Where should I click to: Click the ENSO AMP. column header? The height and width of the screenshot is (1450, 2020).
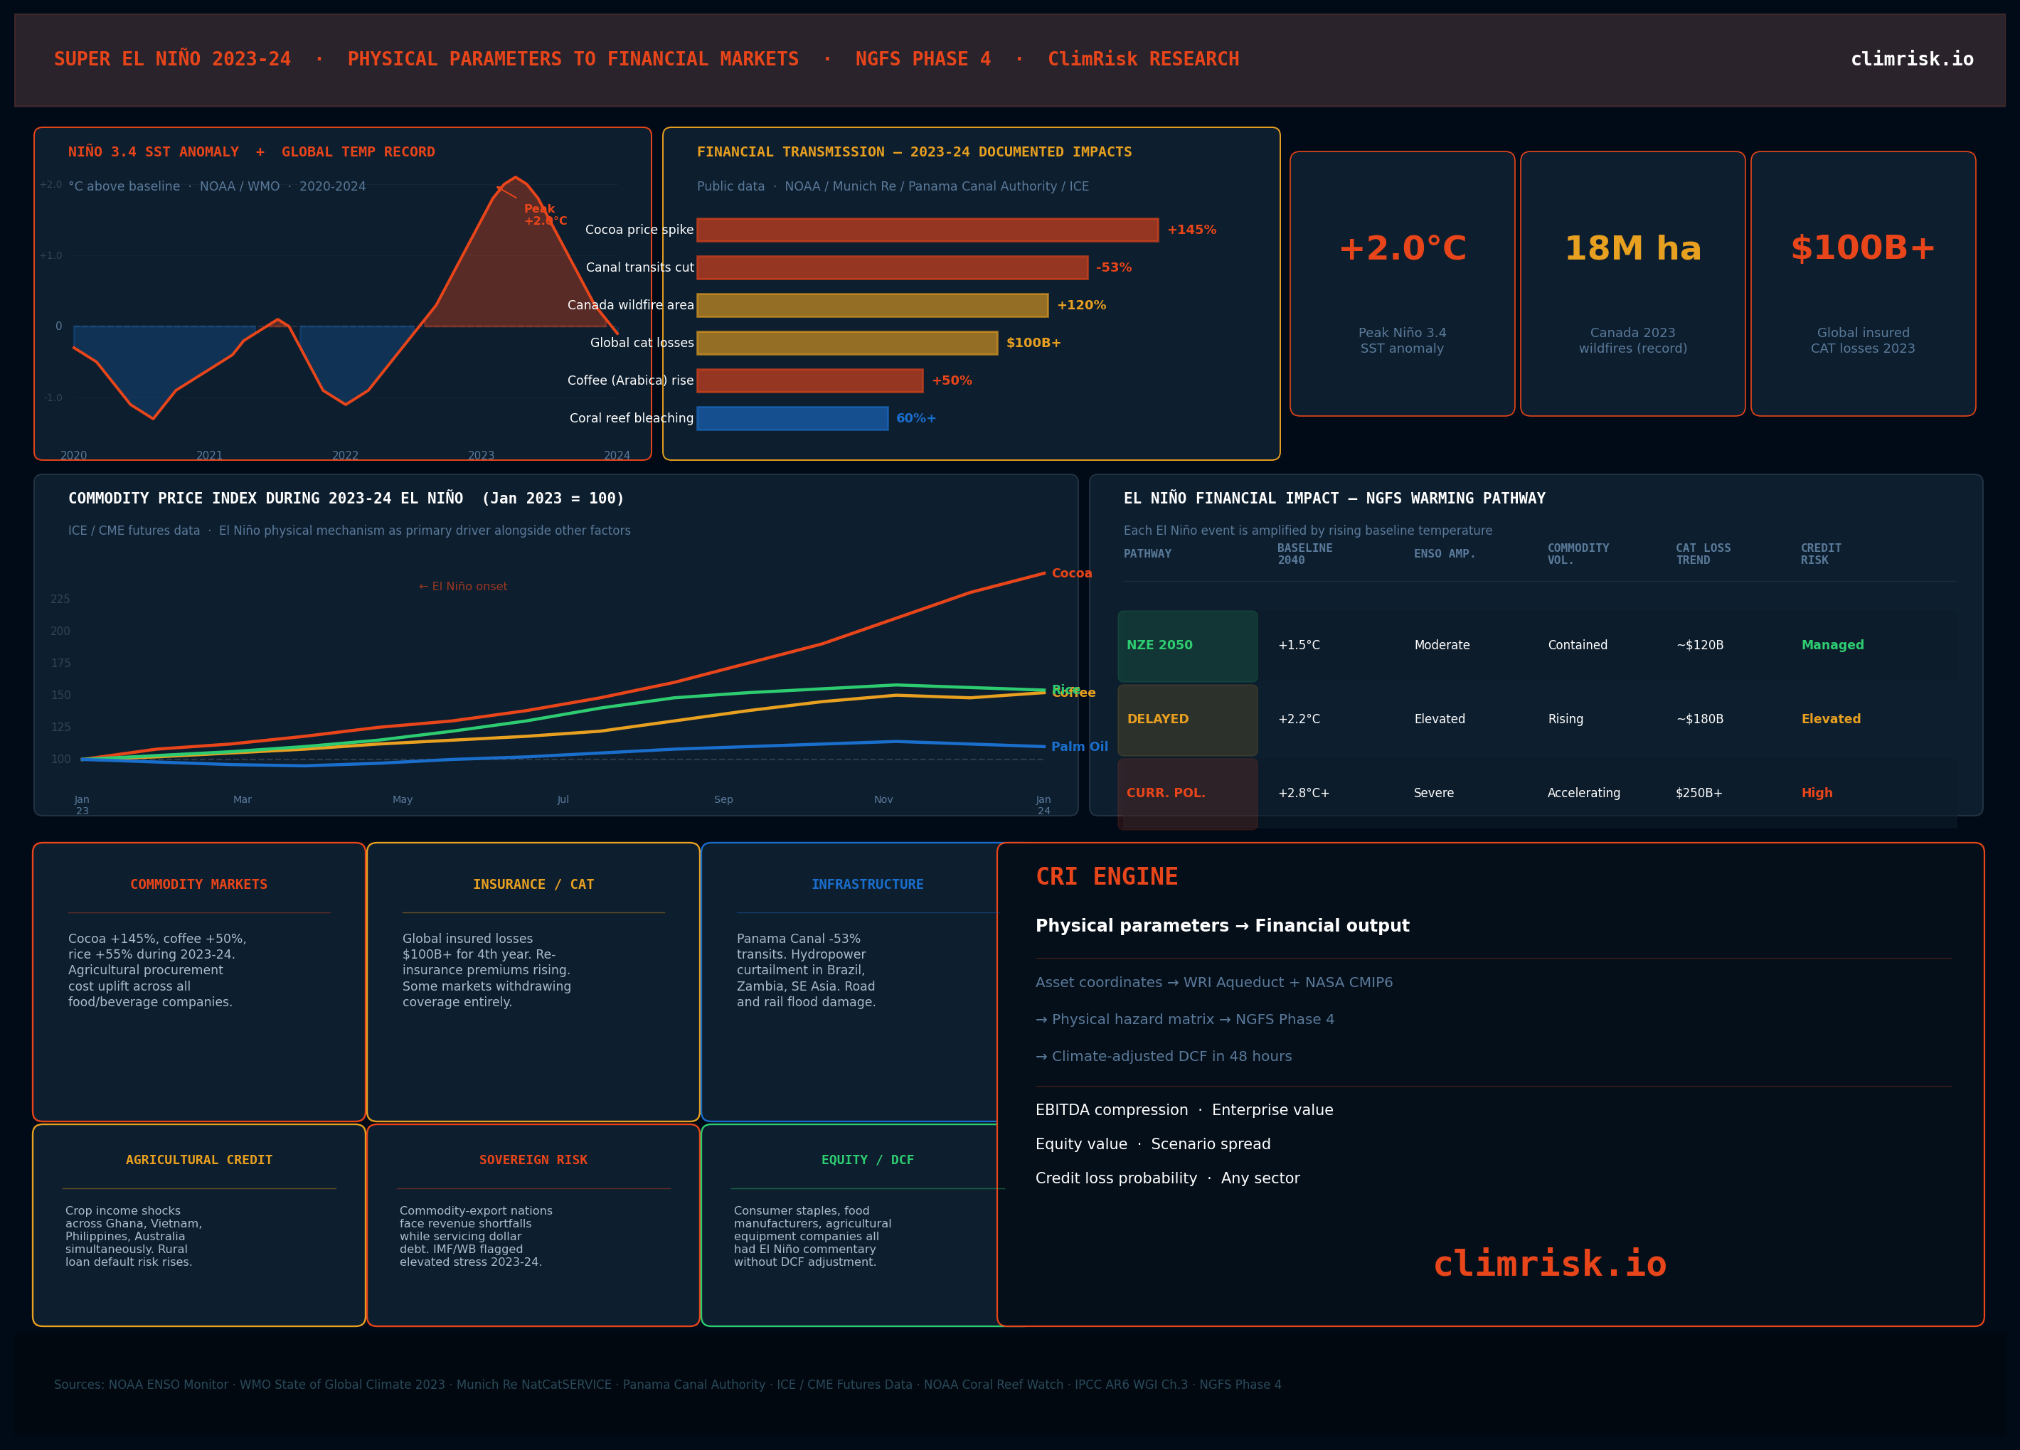click(x=1444, y=554)
